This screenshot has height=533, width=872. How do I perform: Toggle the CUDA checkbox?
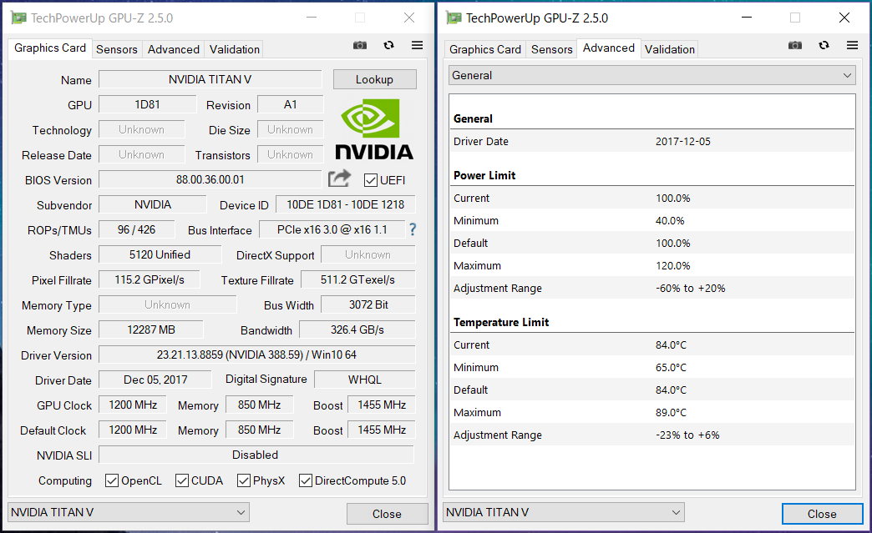182,480
